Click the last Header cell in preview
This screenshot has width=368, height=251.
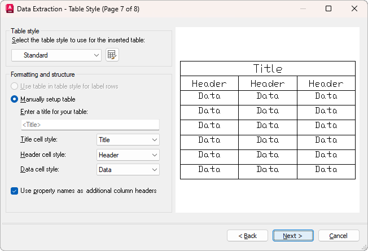click(326, 83)
